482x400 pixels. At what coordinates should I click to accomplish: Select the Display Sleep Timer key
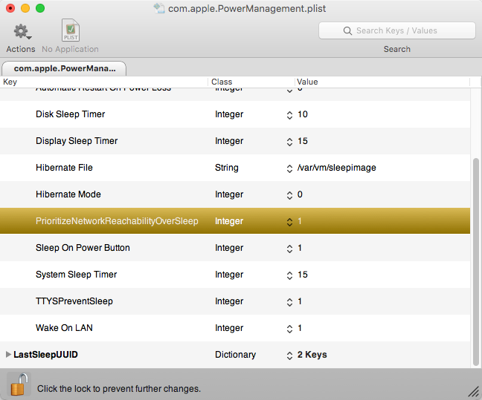pos(77,141)
